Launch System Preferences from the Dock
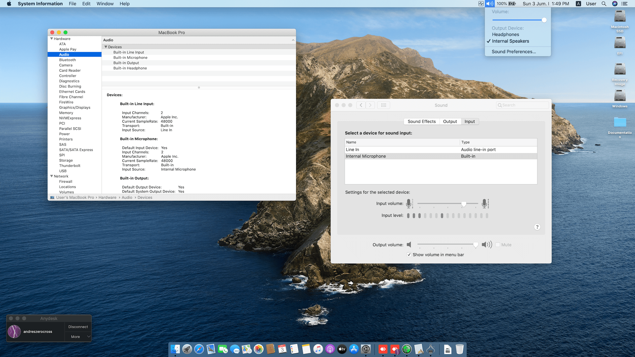This screenshot has height=357, width=635. tap(366, 349)
